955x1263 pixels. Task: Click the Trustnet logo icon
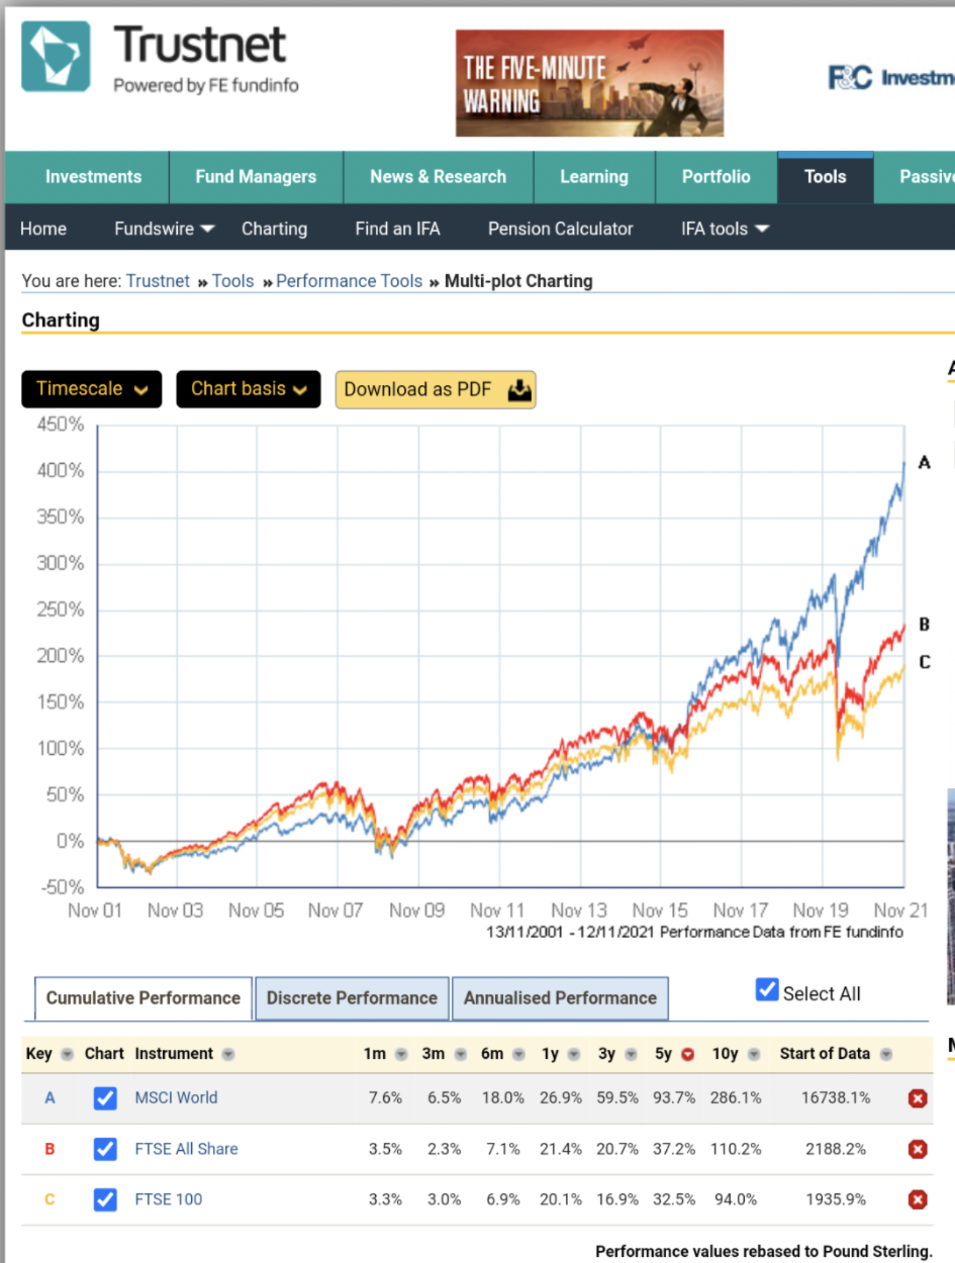(56, 56)
